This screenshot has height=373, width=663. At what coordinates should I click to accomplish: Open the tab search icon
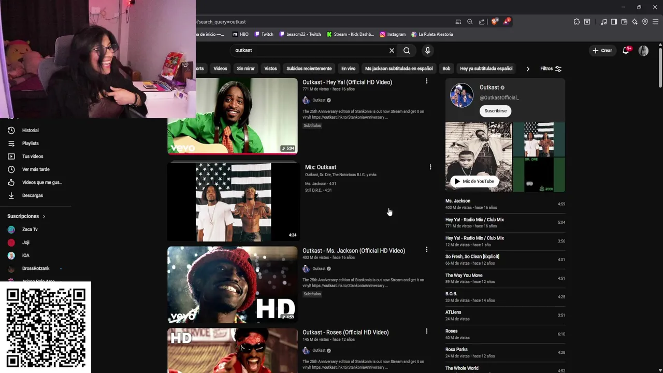587,22
